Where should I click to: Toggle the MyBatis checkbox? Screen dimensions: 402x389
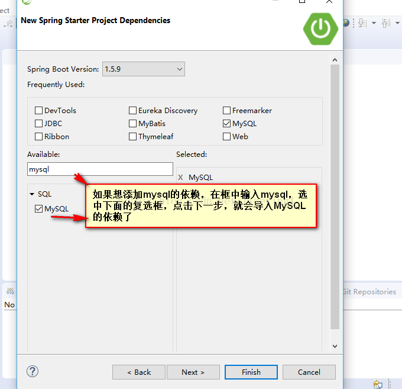[x=132, y=124]
